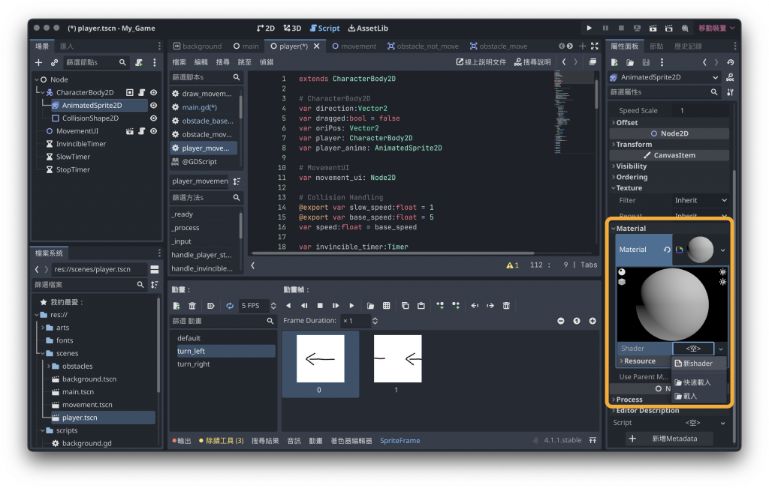Click the attach script icon in scene panel
Viewport: 769px width, 488px height.
point(139,62)
